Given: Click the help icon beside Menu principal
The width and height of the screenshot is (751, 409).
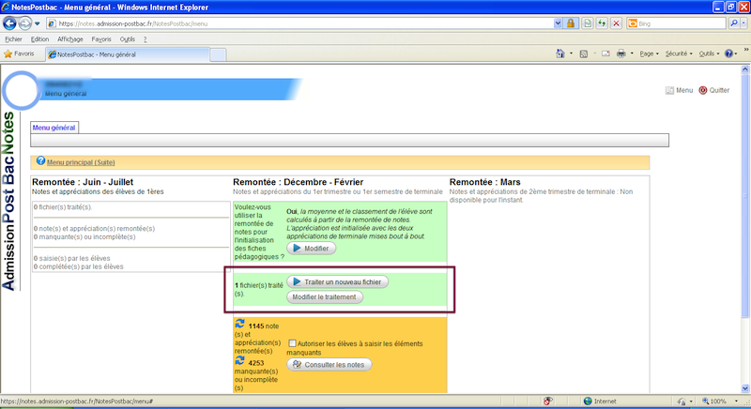Looking at the screenshot, I should 40,161.
